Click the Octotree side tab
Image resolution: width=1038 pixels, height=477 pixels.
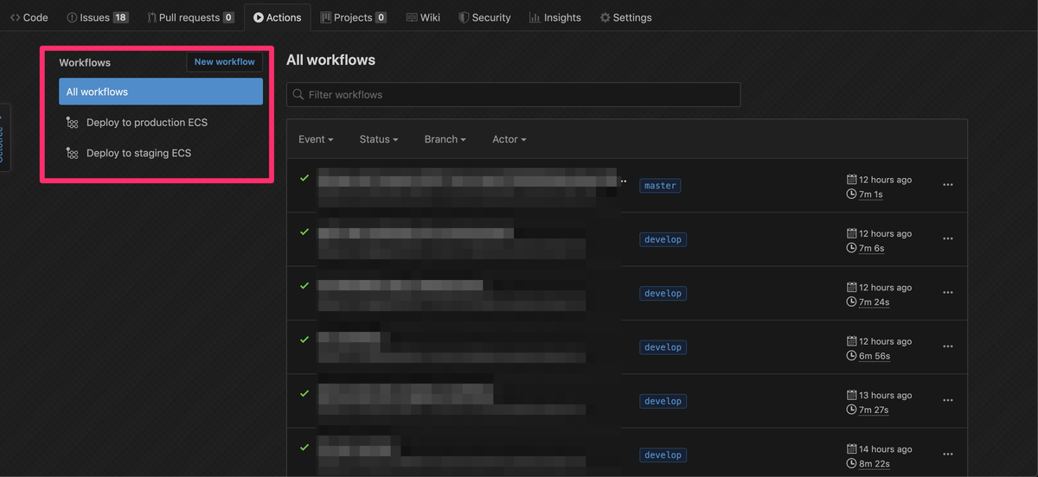(4, 138)
